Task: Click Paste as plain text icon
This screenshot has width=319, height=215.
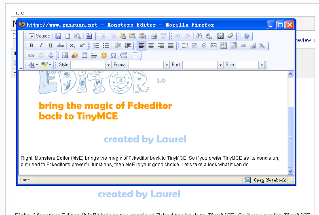Action: click(133, 36)
